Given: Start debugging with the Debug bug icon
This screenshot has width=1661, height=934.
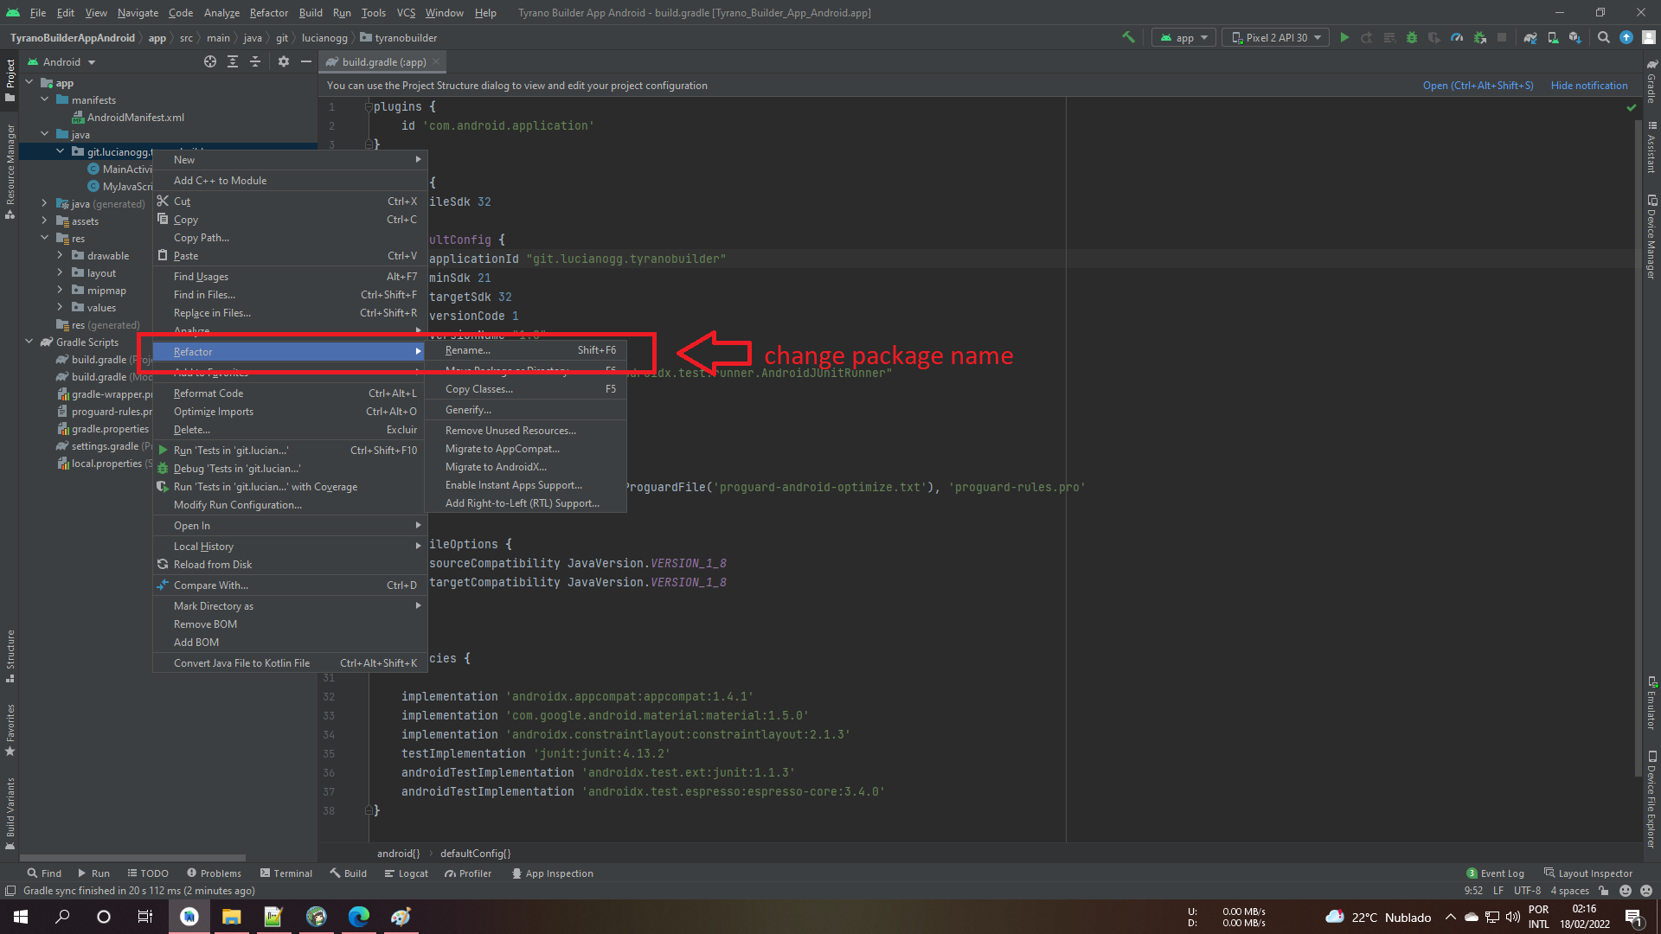Looking at the screenshot, I should point(1412,37).
